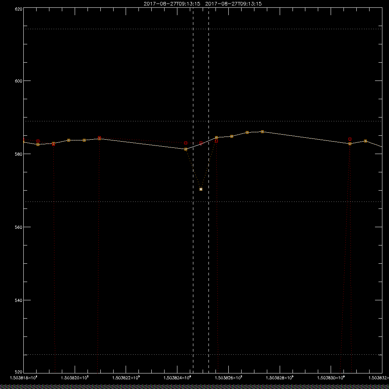Click the x-axis label 1.503824×10⁹
Image resolution: width=389 pixels, height=389 pixels.
pos(177,378)
